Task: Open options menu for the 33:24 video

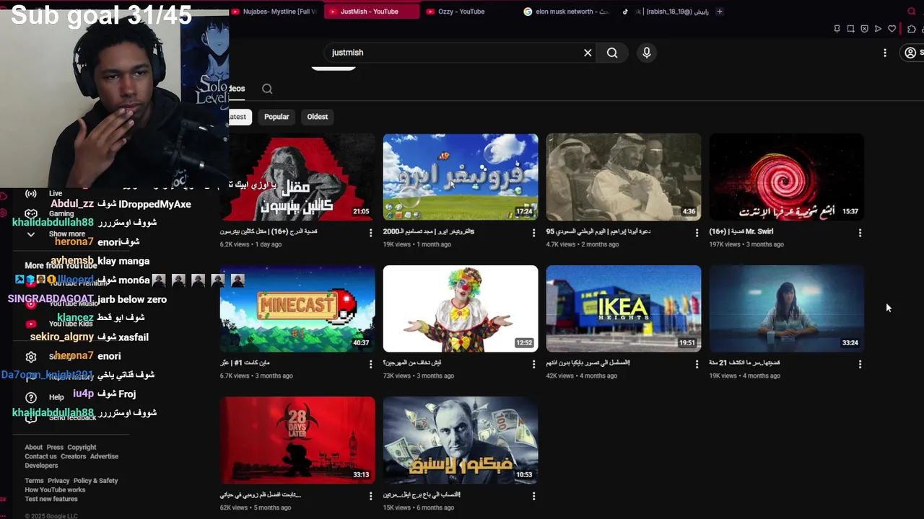Action: coord(860,364)
